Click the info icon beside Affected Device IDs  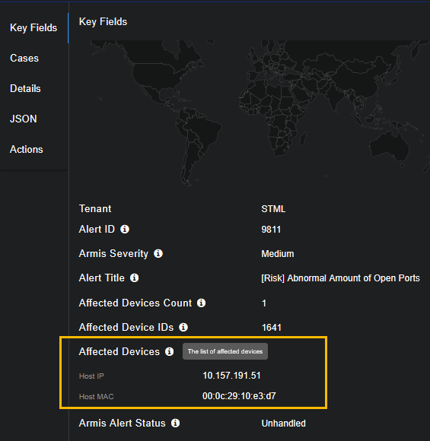(183, 327)
